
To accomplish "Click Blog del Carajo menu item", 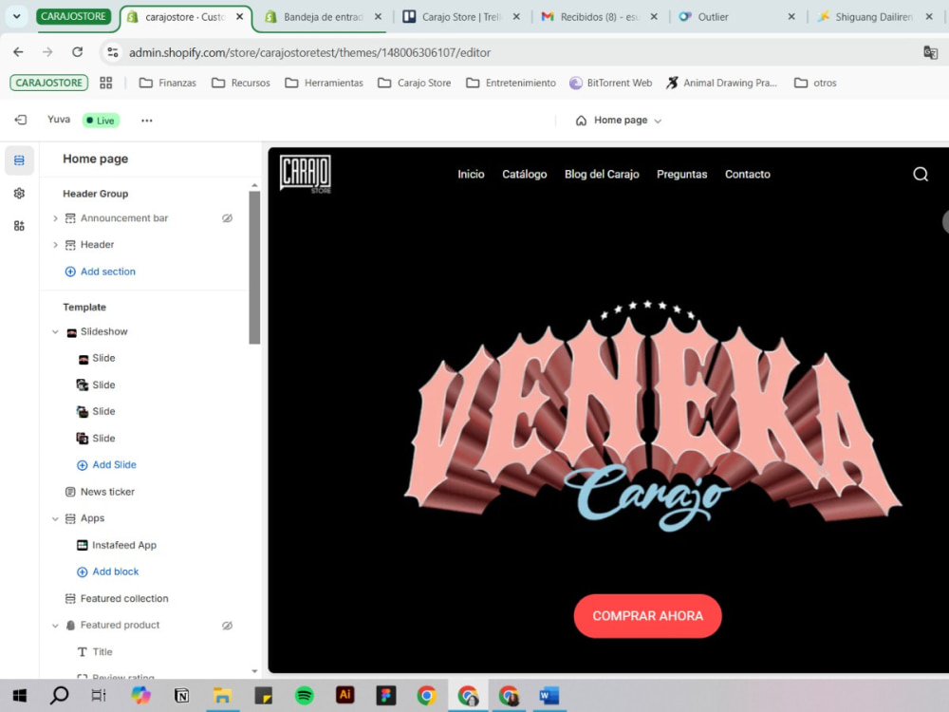I will coord(602,175).
